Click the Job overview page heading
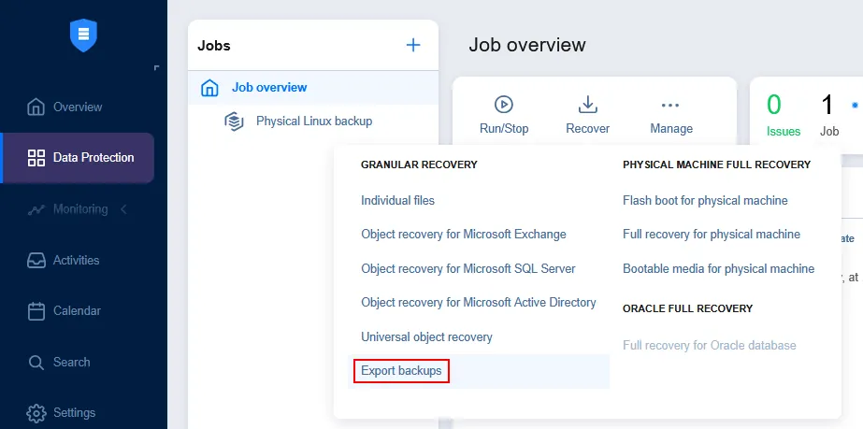The height and width of the screenshot is (429, 863). click(x=527, y=45)
